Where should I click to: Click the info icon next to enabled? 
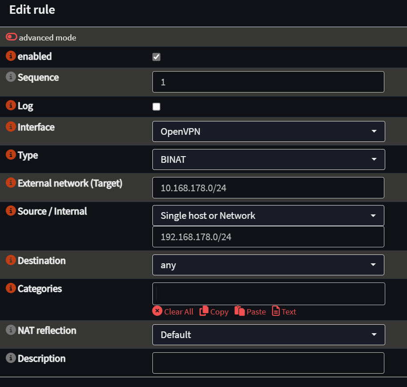[x=11, y=56]
